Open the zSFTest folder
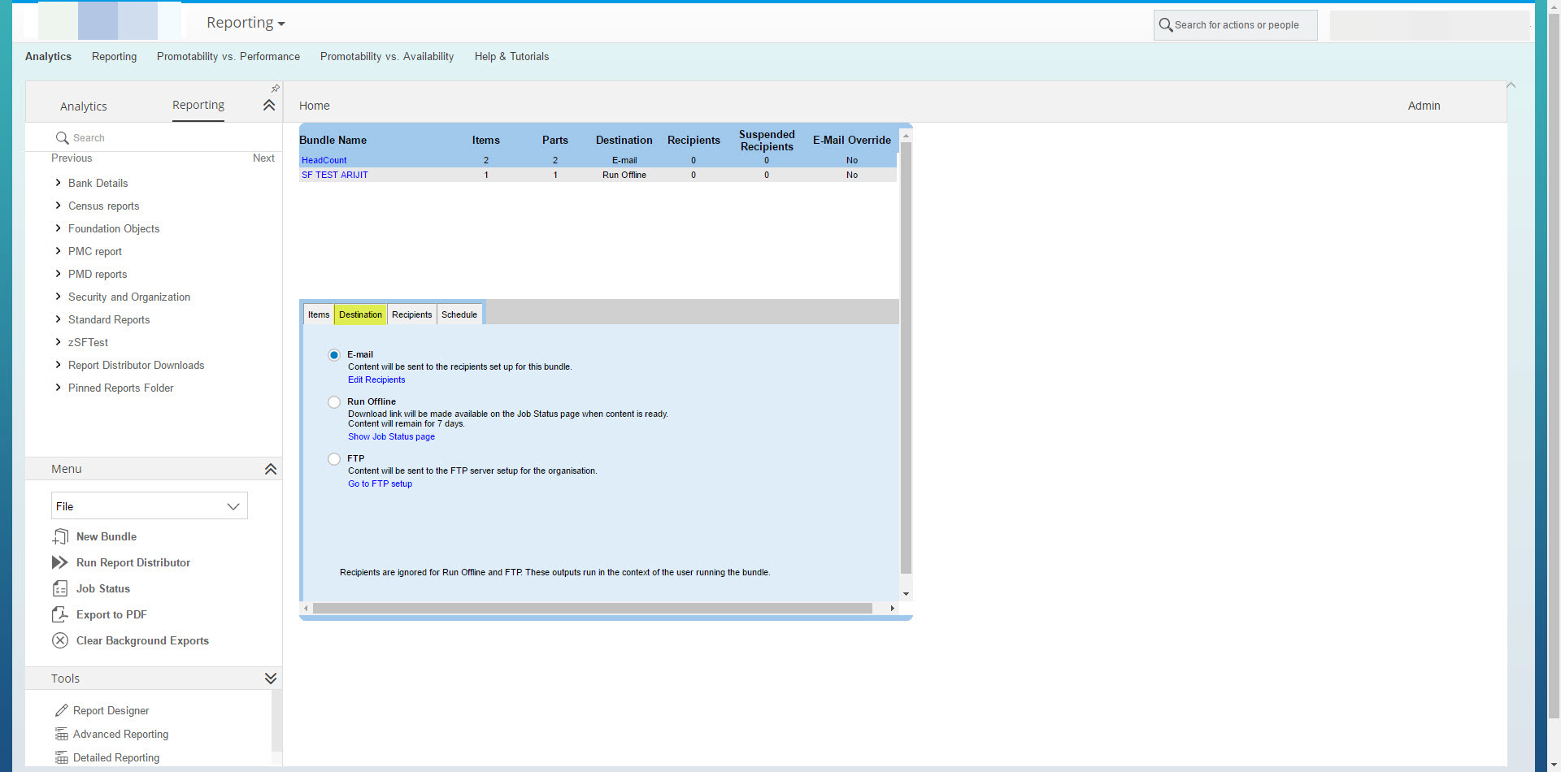Viewport: 1561px width, 772px height. [88, 342]
